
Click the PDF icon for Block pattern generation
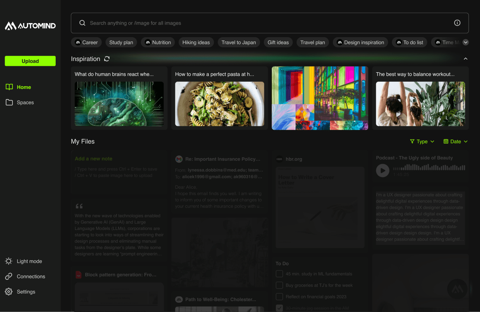[x=78, y=275]
